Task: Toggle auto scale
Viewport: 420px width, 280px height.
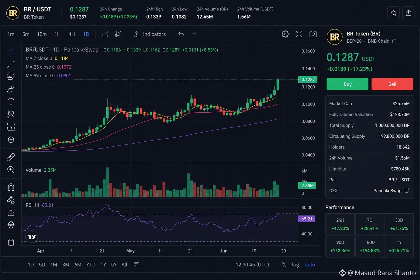Action: 310,265
